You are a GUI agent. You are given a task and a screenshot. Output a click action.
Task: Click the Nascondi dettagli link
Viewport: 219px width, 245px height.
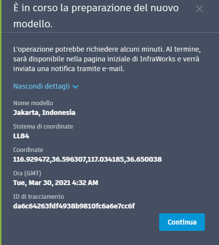pyautogui.click(x=41, y=86)
